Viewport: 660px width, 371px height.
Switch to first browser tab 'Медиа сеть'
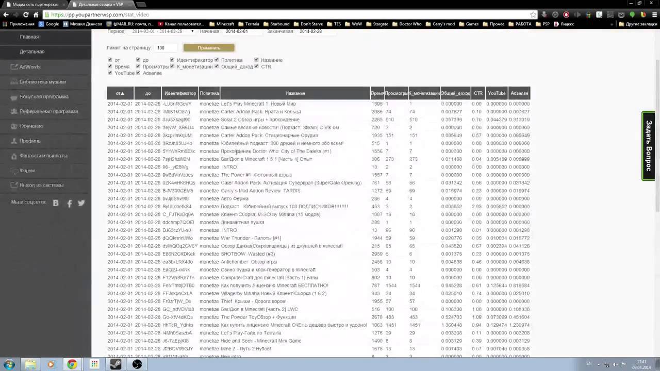[35, 4]
